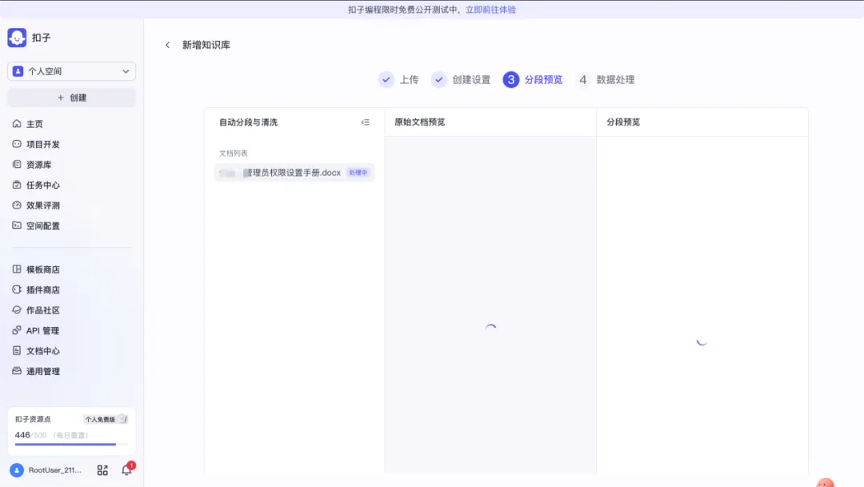
Task: Click the 立即前往体验 banner link
Action: (x=490, y=10)
